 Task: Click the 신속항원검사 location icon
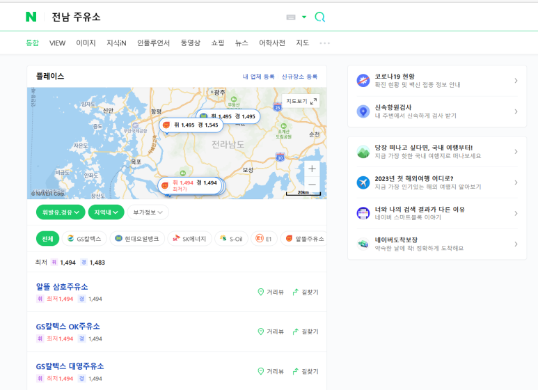coord(363,111)
